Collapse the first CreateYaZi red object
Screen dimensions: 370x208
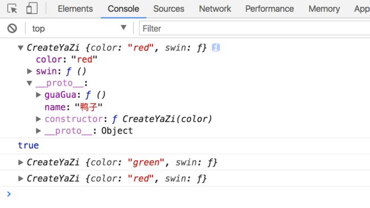20,48
